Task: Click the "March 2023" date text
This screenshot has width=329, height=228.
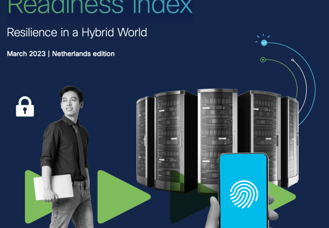Action: tap(26, 54)
